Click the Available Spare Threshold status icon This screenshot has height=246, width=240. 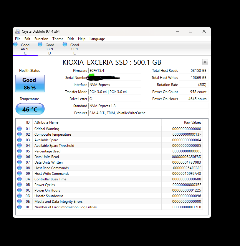pos(19,145)
